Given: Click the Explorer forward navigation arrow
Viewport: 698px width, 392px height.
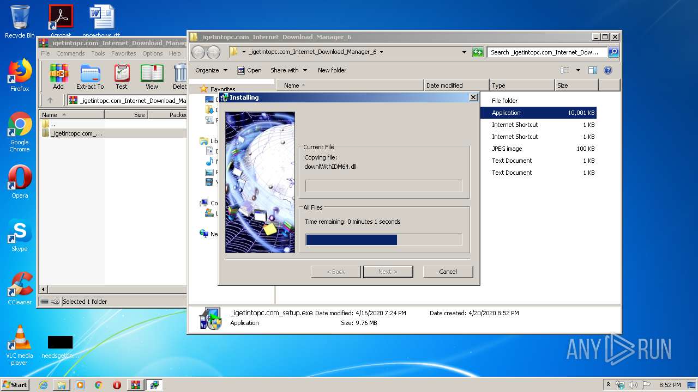Looking at the screenshot, I should click(x=213, y=52).
